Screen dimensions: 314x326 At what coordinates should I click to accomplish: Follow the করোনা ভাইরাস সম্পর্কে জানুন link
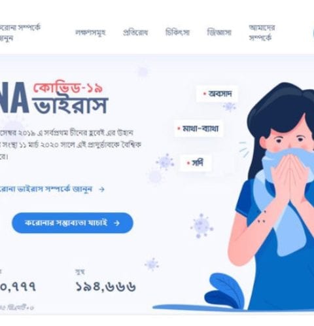pos(46,189)
